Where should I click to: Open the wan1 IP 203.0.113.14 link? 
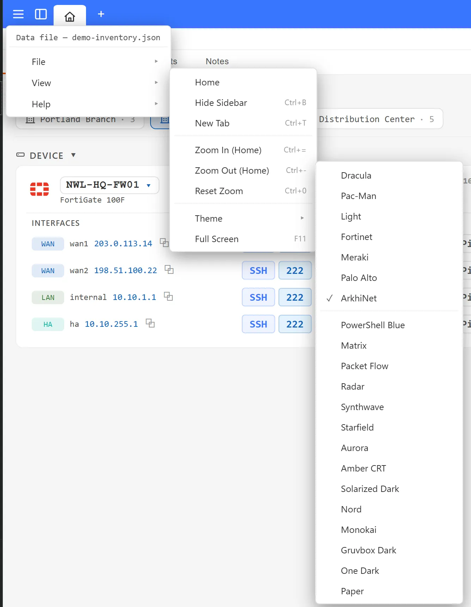(x=123, y=244)
